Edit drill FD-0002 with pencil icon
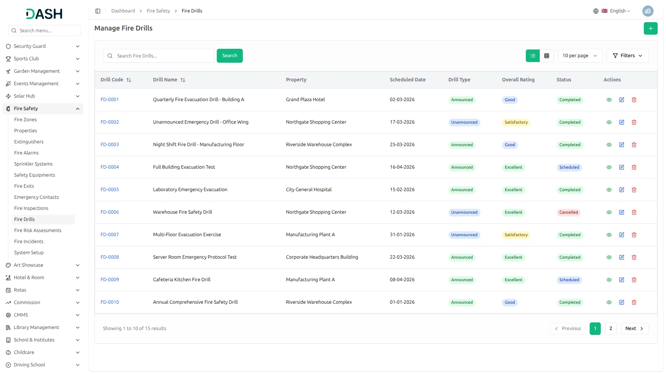 pyautogui.click(x=621, y=122)
